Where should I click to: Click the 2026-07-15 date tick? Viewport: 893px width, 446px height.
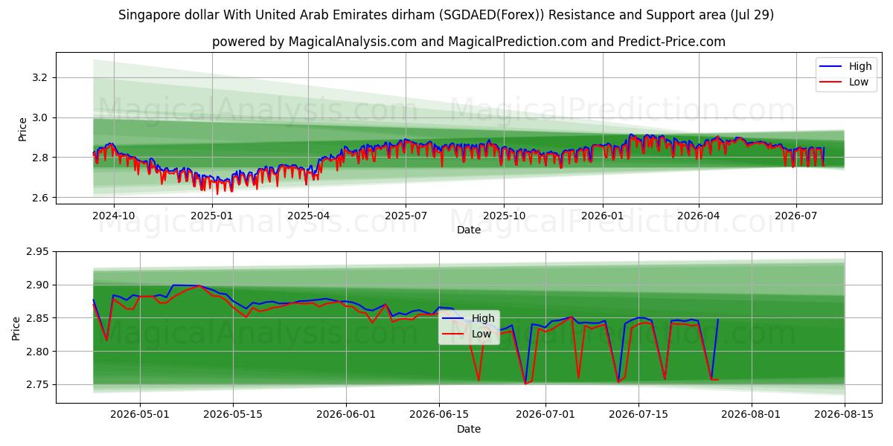tap(638, 414)
